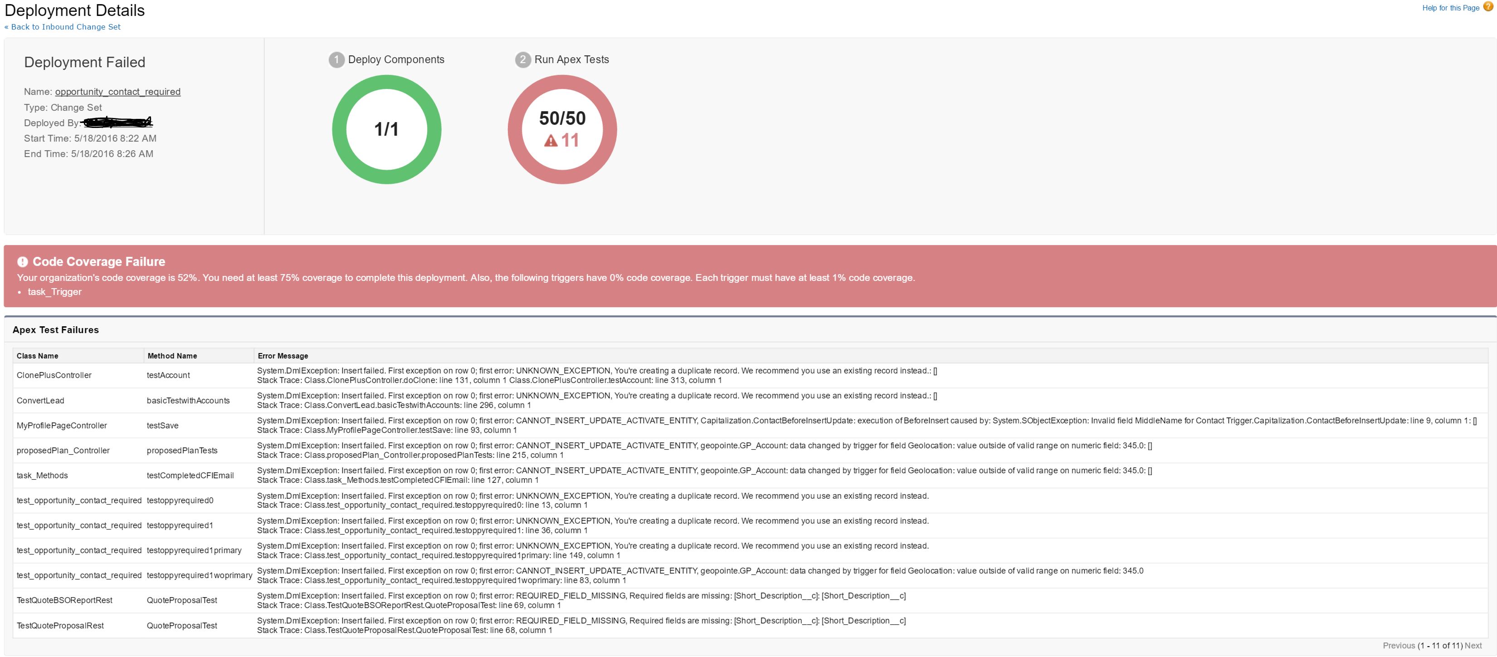
Task: Select the ClonePlusController row class name
Action: pos(54,376)
